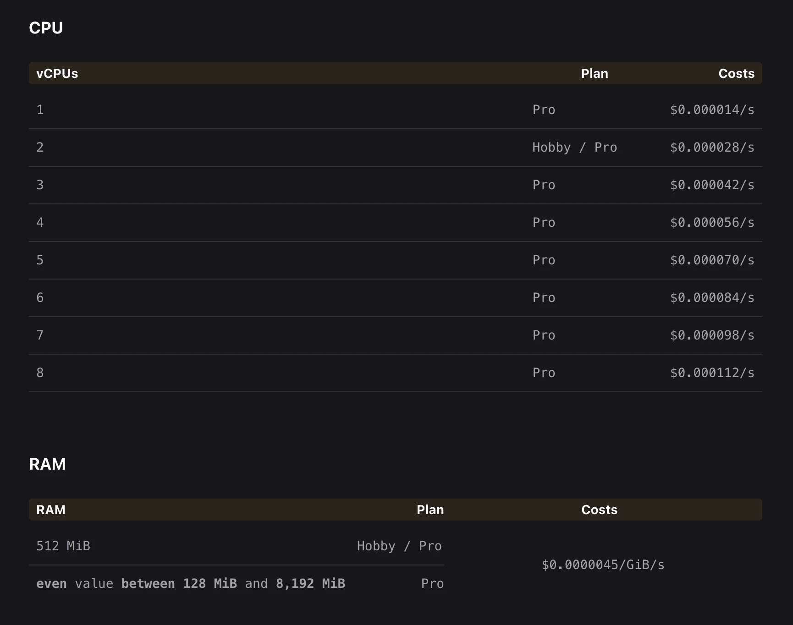Viewport: 793px width, 625px height.
Task: Click the RAM column header in RAM table
Action: tap(51, 510)
